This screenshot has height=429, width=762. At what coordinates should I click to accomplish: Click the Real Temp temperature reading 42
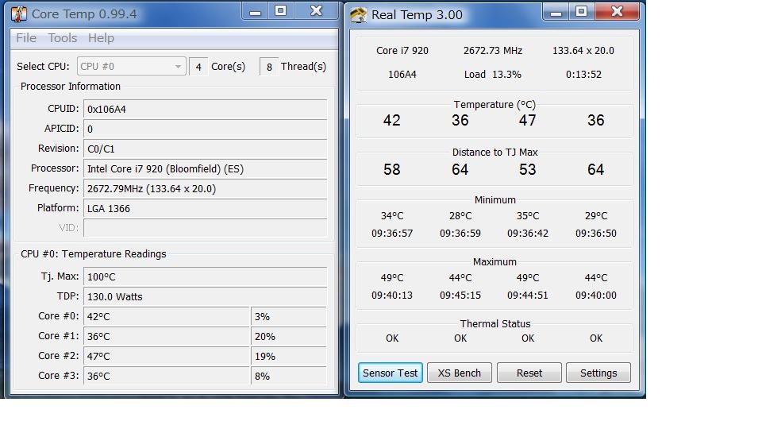pyautogui.click(x=391, y=120)
